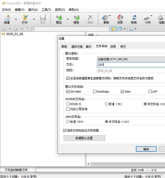The image size is (165, 178).
Task: Click the Copy (复制) toolbar icon
Action: [106, 19]
